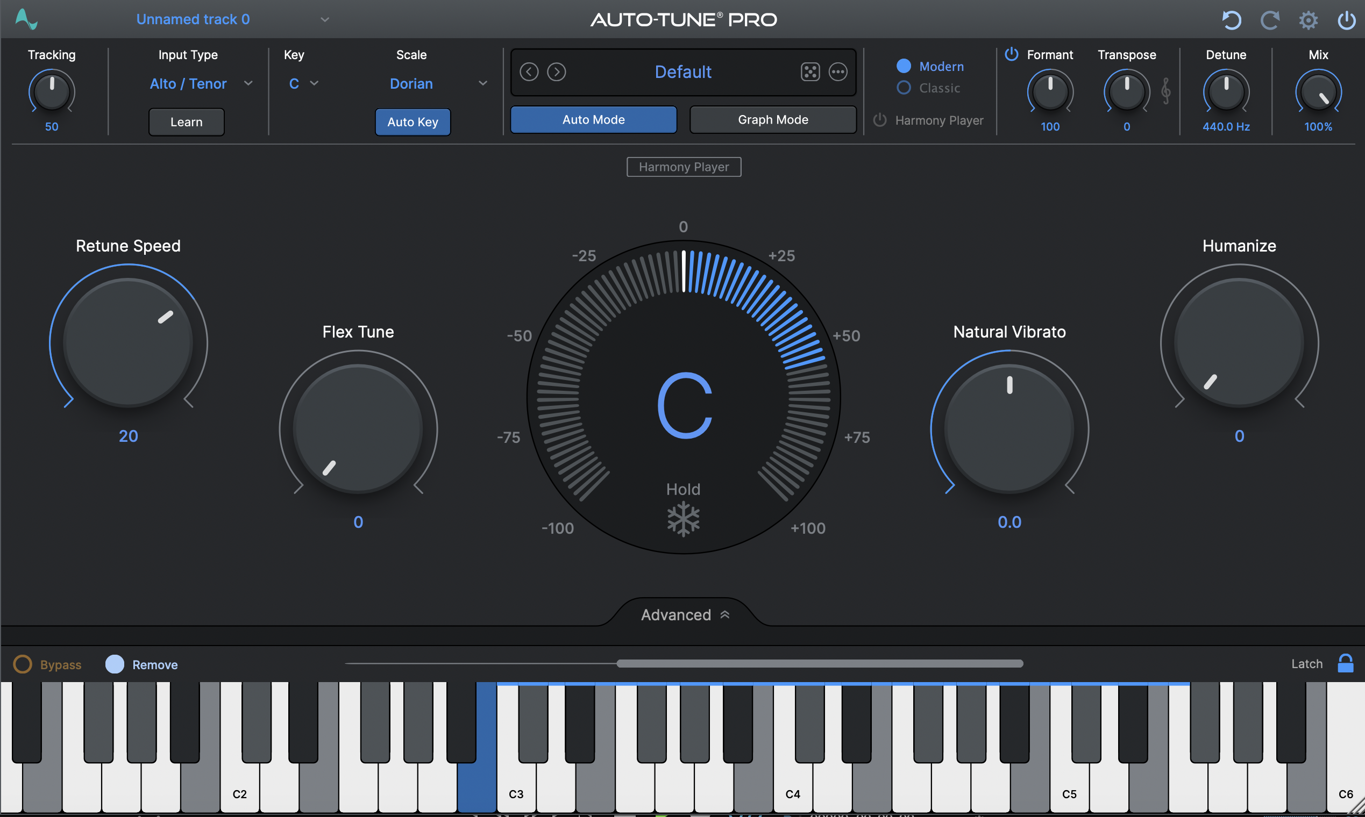Switch to Auto Mode

click(593, 119)
